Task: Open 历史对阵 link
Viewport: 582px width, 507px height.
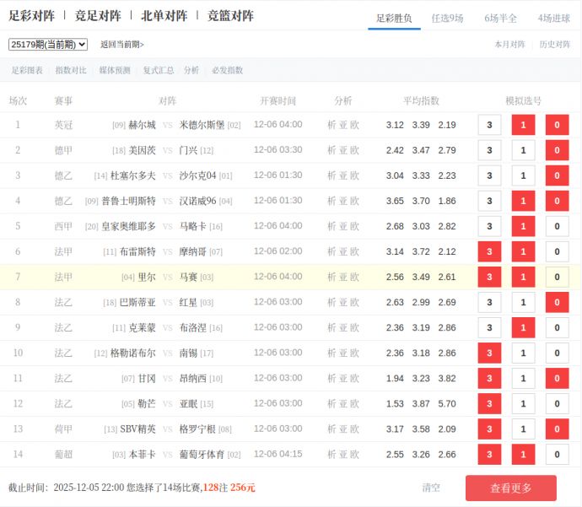Action: pyautogui.click(x=555, y=45)
